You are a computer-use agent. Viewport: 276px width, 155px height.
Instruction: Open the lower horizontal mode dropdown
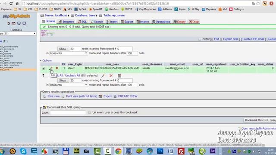coord(69,85)
